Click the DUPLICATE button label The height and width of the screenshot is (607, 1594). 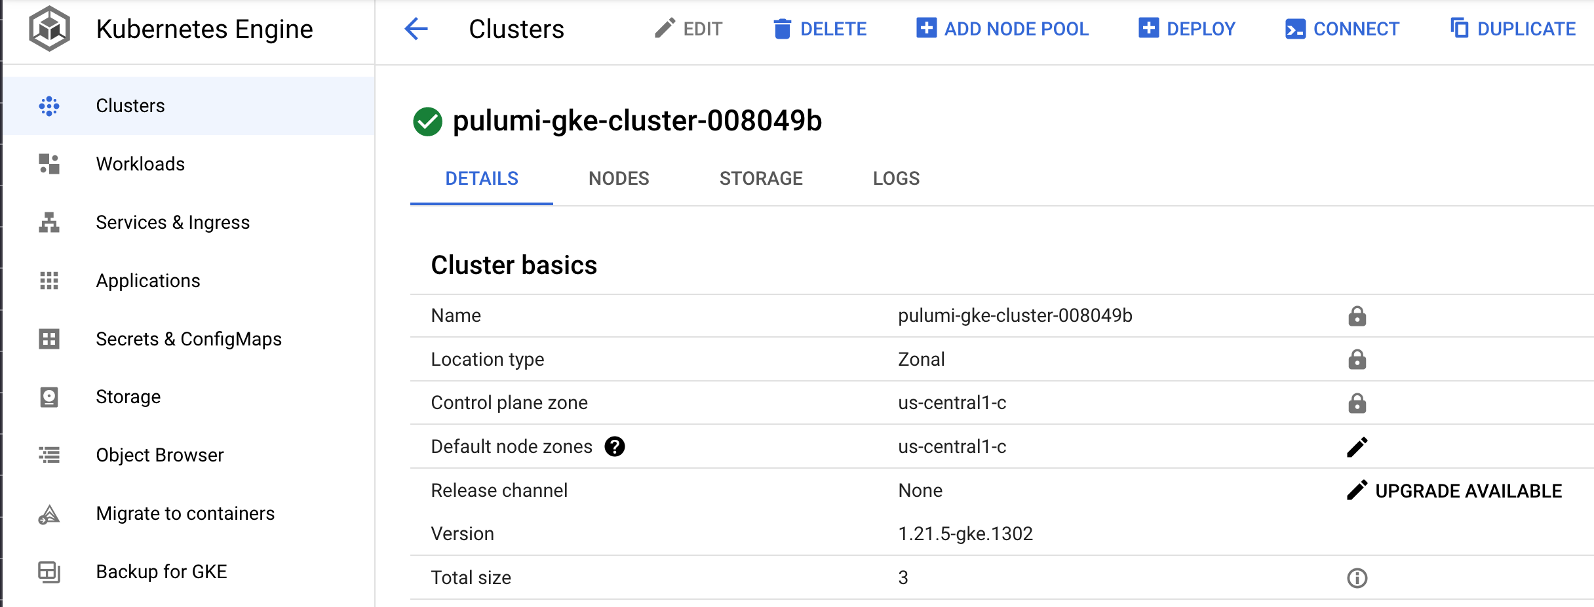pos(1526,29)
